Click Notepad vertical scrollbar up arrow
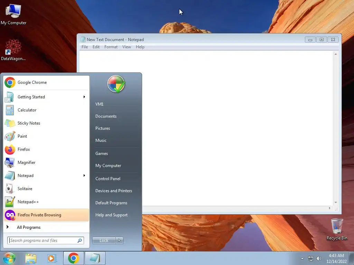Image resolution: width=354 pixels, height=265 pixels. (336, 54)
